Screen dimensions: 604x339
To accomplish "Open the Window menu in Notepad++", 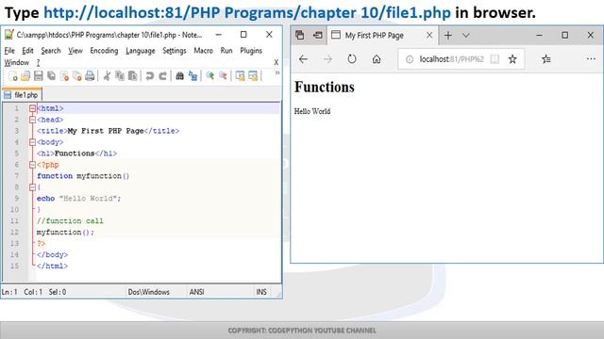I will coord(17,62).
